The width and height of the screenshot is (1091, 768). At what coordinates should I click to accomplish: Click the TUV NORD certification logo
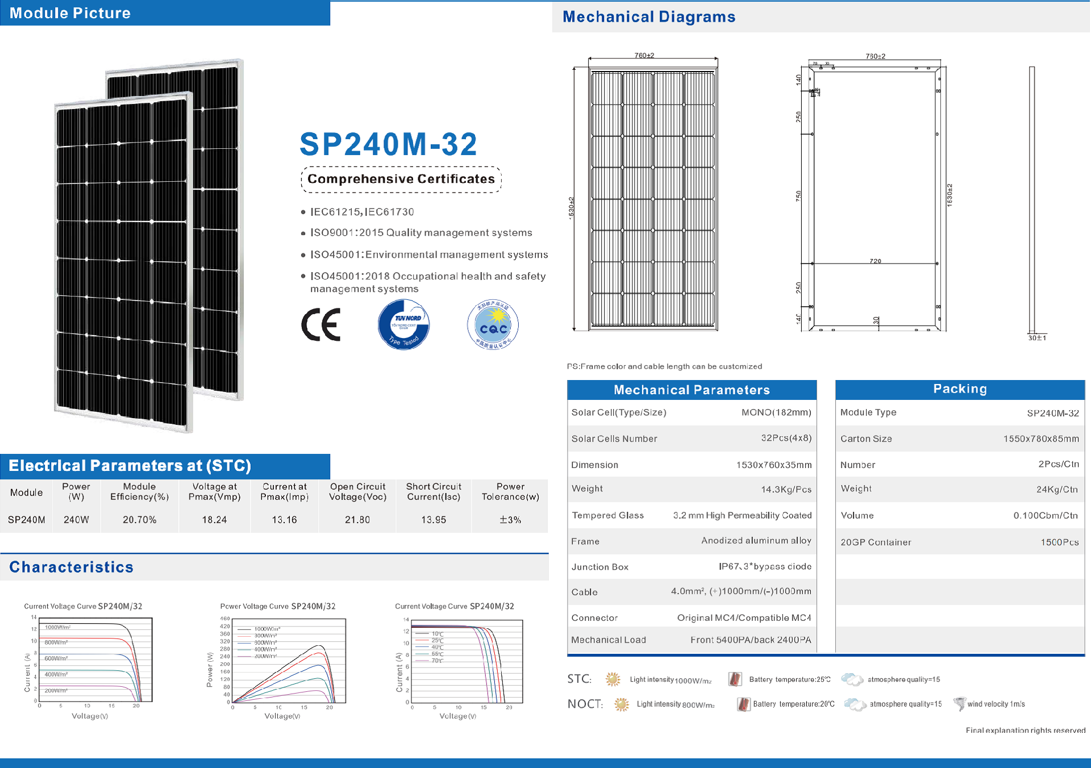click(x=403, y=325)
